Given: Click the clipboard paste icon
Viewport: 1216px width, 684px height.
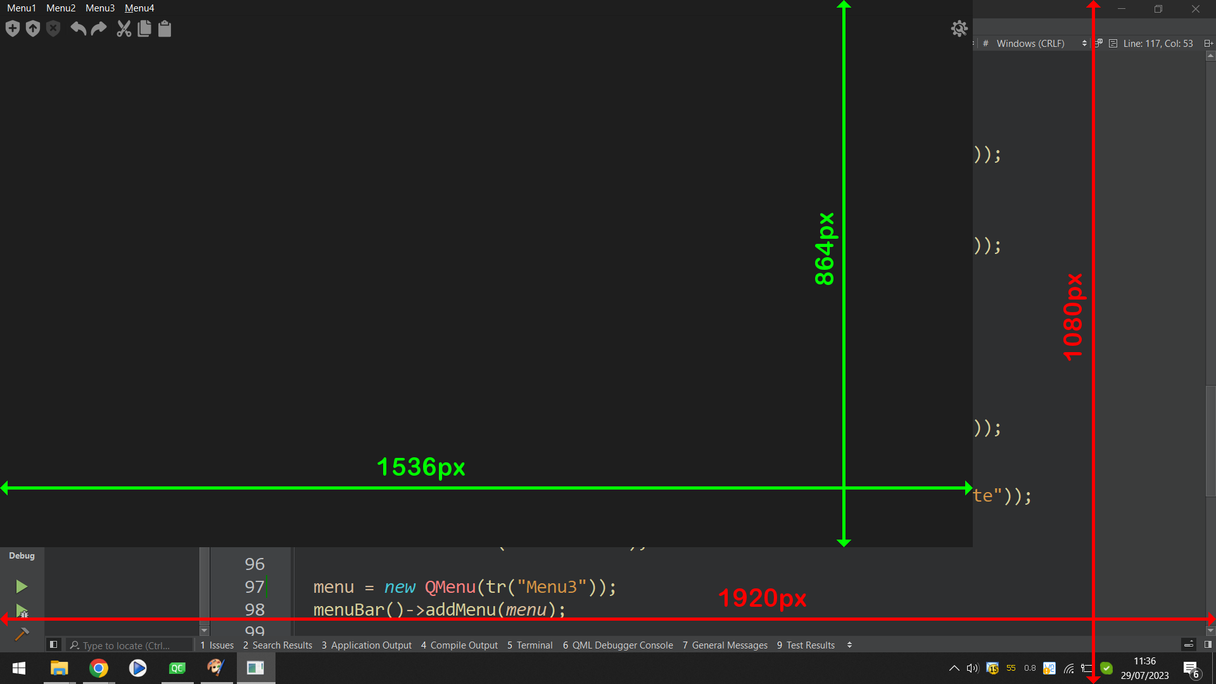Looking at the screenshot, I should [x=165, y=28].
